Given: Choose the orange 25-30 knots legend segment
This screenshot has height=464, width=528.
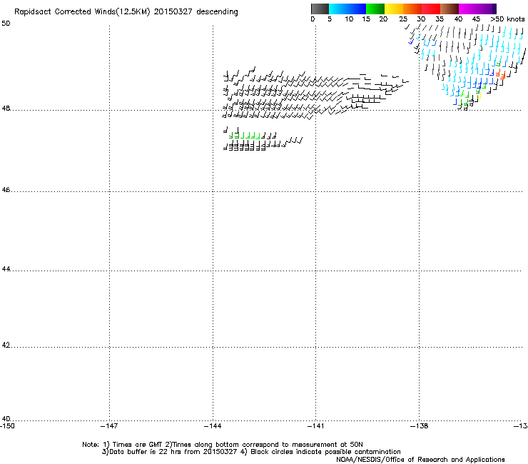Looking at the screenshot, I should click(x=412, y=9).
